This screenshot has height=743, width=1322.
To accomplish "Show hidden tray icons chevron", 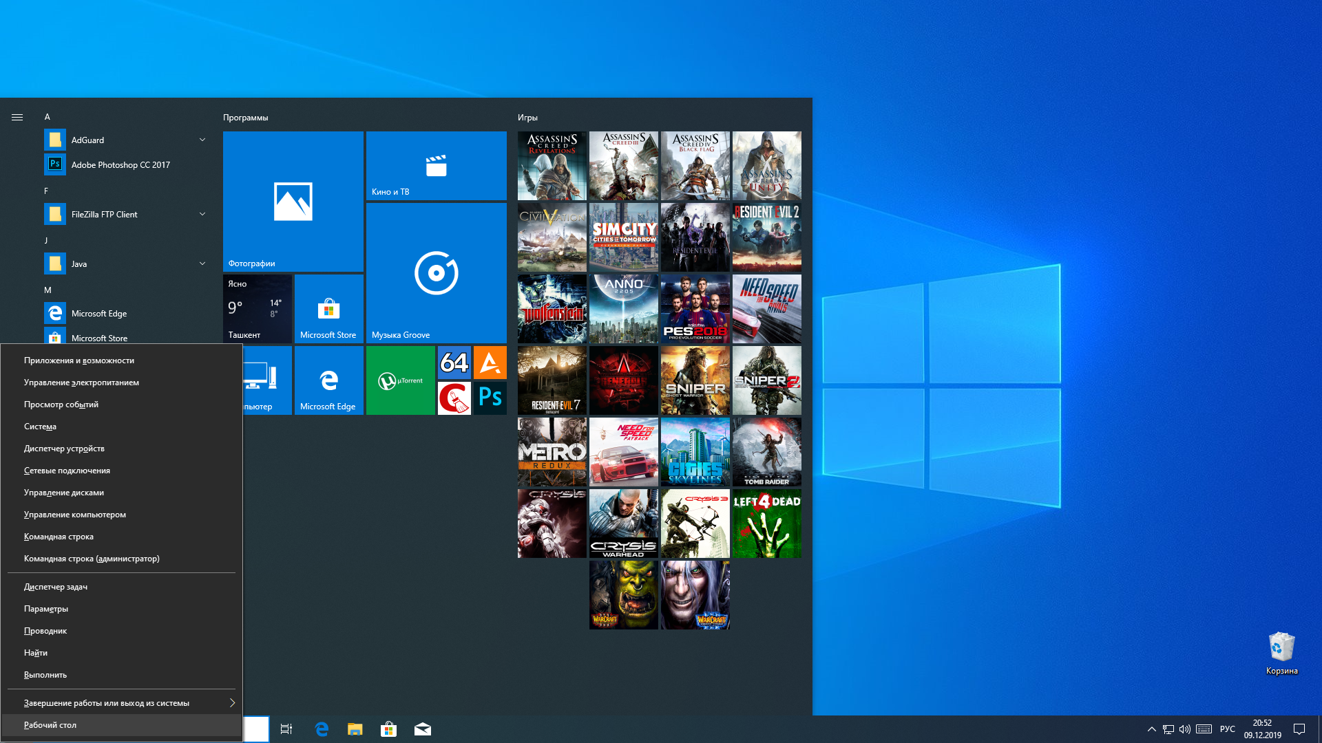I will coord(1151,729).
